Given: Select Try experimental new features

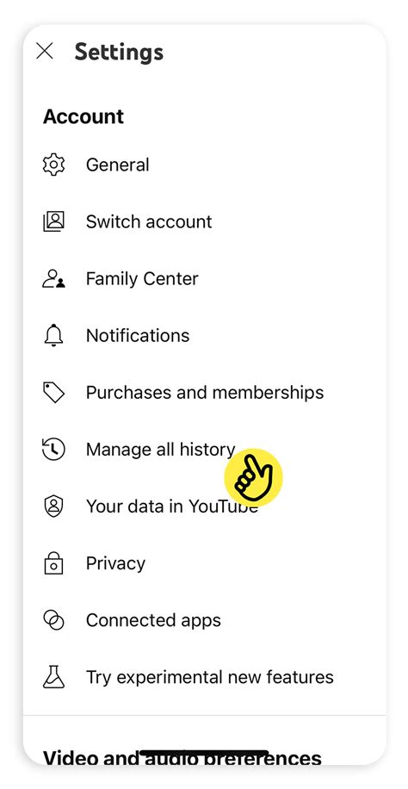Looking at the screenshot, I should point(204,677).
